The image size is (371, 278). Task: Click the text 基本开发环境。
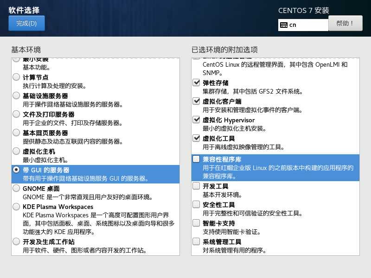[223, 195]
